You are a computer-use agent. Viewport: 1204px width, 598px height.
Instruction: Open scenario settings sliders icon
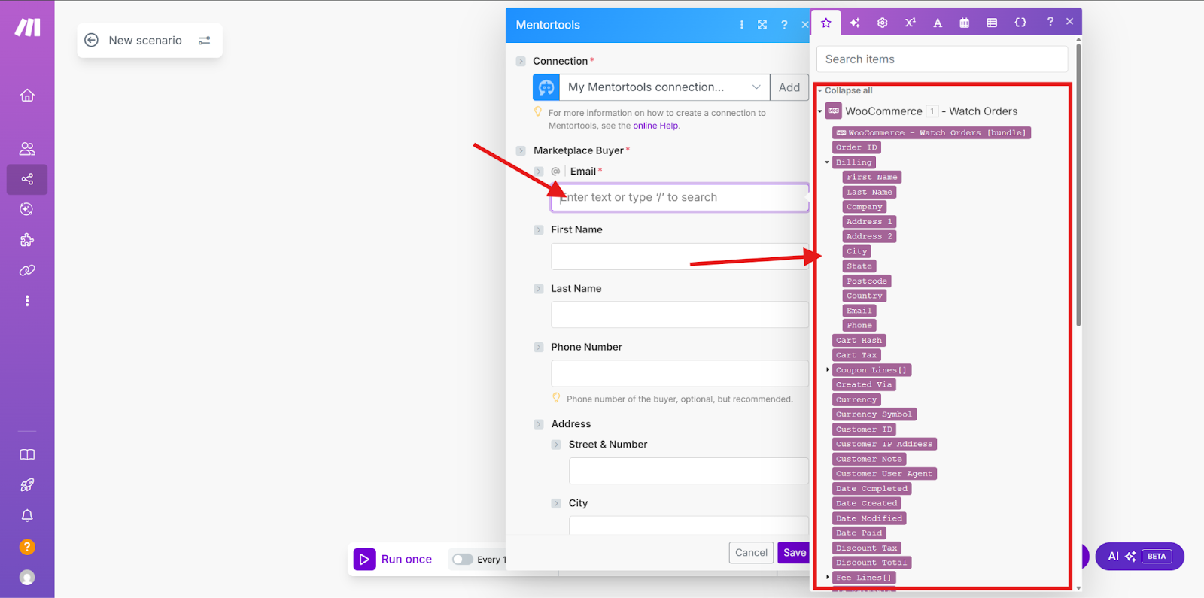[204, 41]
